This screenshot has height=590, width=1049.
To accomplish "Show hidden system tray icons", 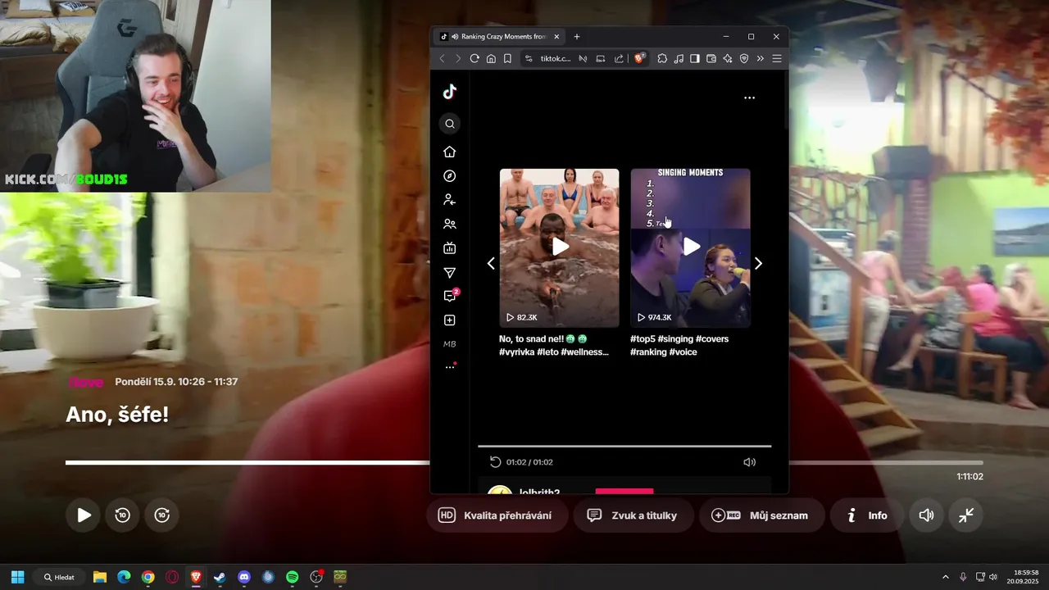I will coord(945,577).
